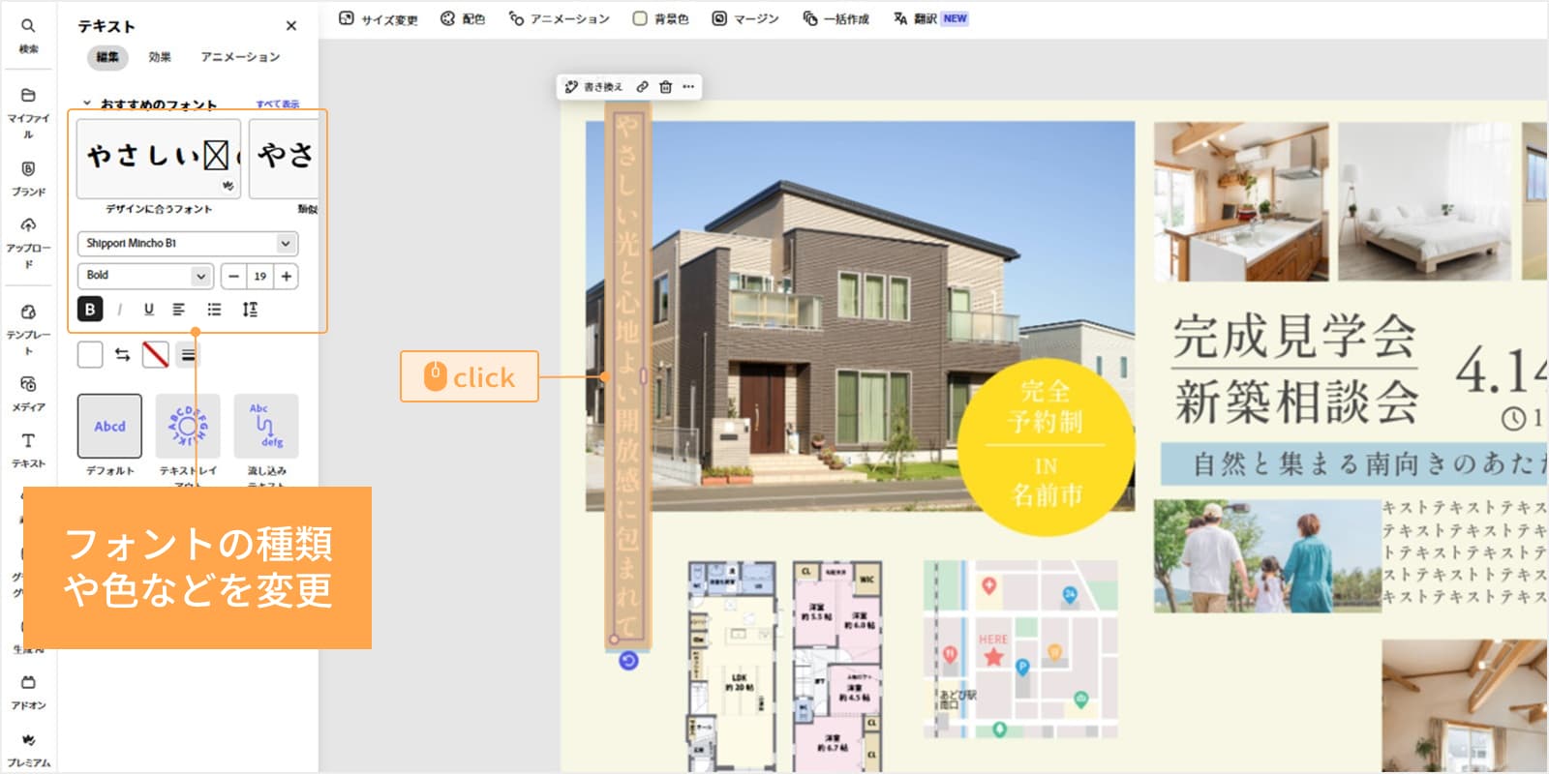Open サイズ変更 resize in top toolbar
1549x774 pixels.
379,18
